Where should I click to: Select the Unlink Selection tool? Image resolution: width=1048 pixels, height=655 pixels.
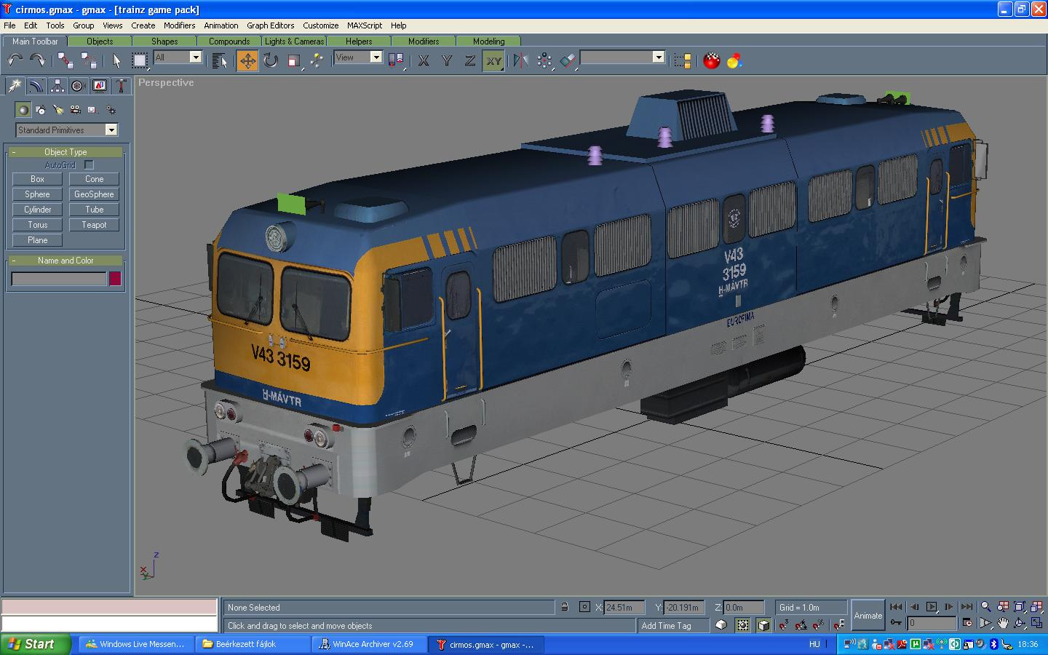[x=88, y=61]
